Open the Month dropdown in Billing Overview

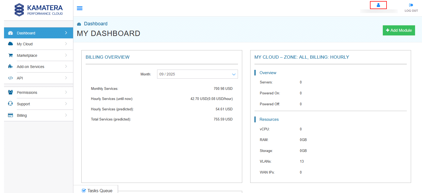[x=197, y=74]
